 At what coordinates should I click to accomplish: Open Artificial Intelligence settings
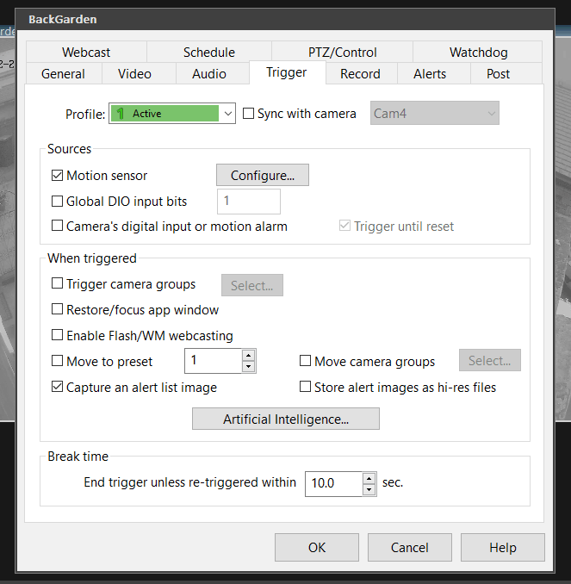click(x=285, y=419)
